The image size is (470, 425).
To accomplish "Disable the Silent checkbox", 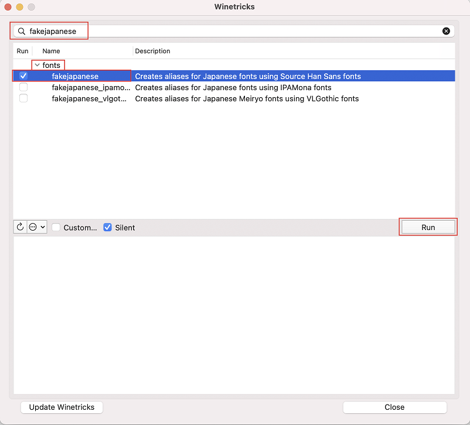I will [x=108, y=227].
